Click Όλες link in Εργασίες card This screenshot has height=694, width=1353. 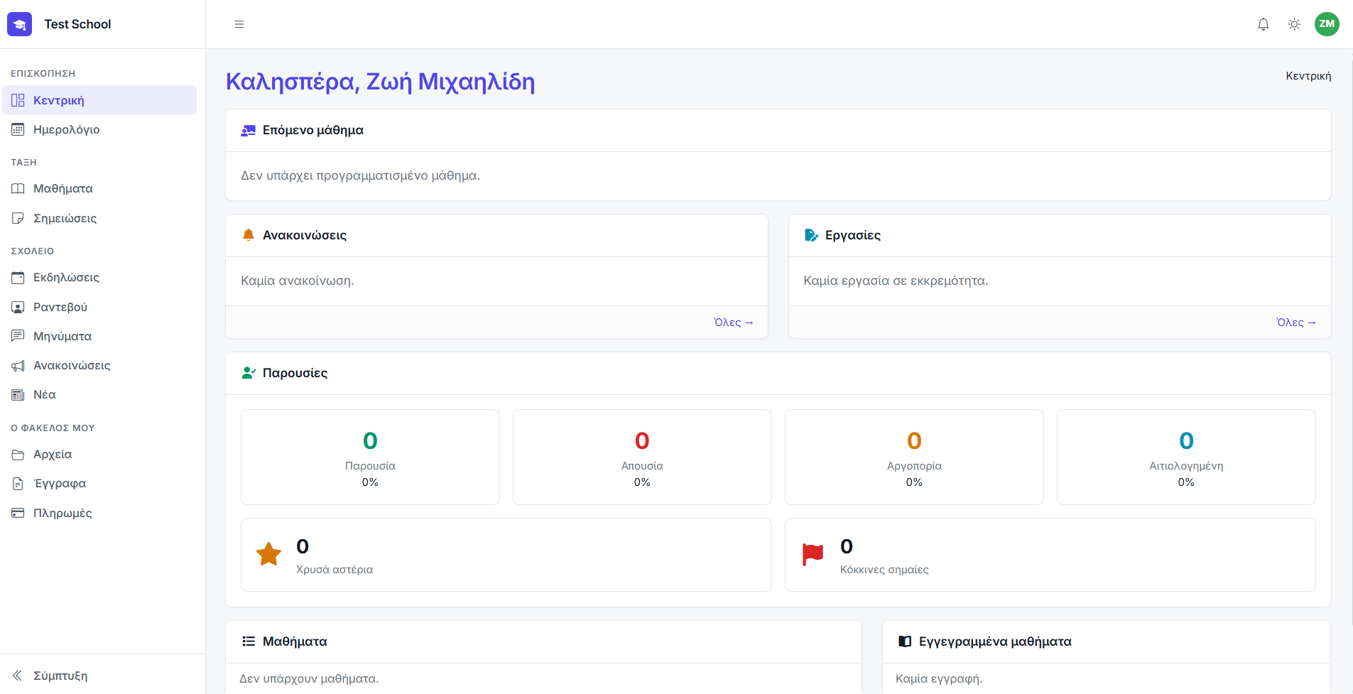point(1296,322)
